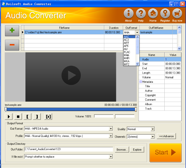The width and height of the screenshot is (186, 168).
Task: Select the Title metadata row
Action: pyautogui.click(x=160, y=86)
